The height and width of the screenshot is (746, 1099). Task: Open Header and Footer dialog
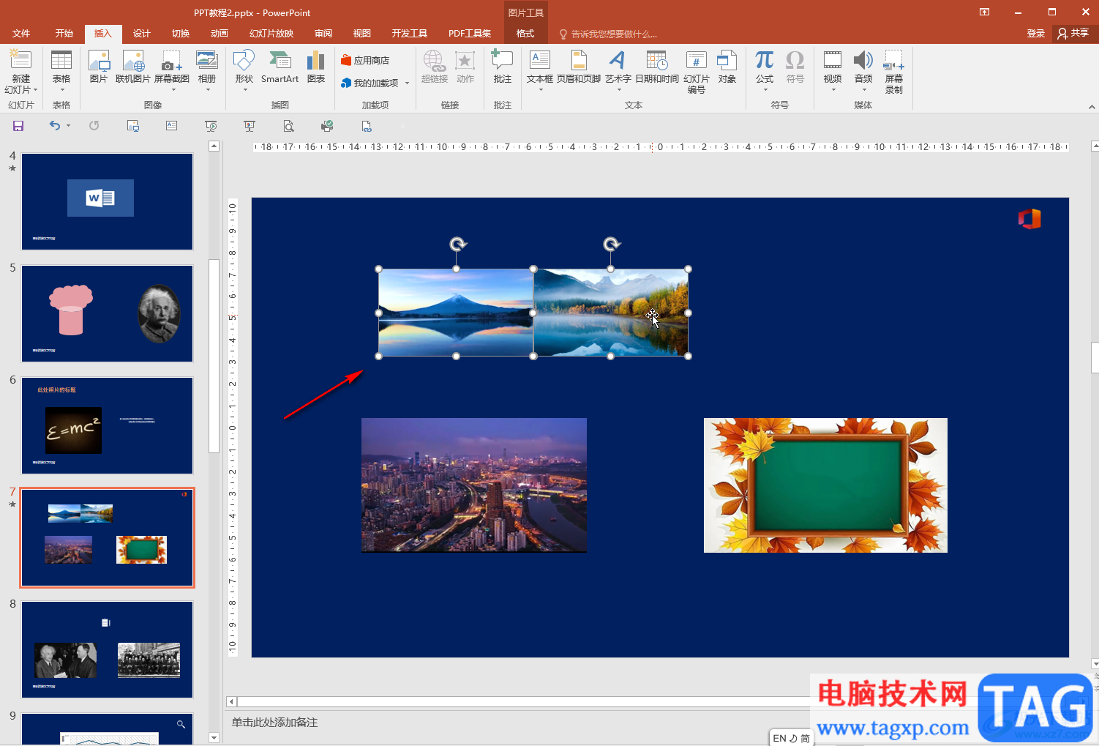click(579, 67)
